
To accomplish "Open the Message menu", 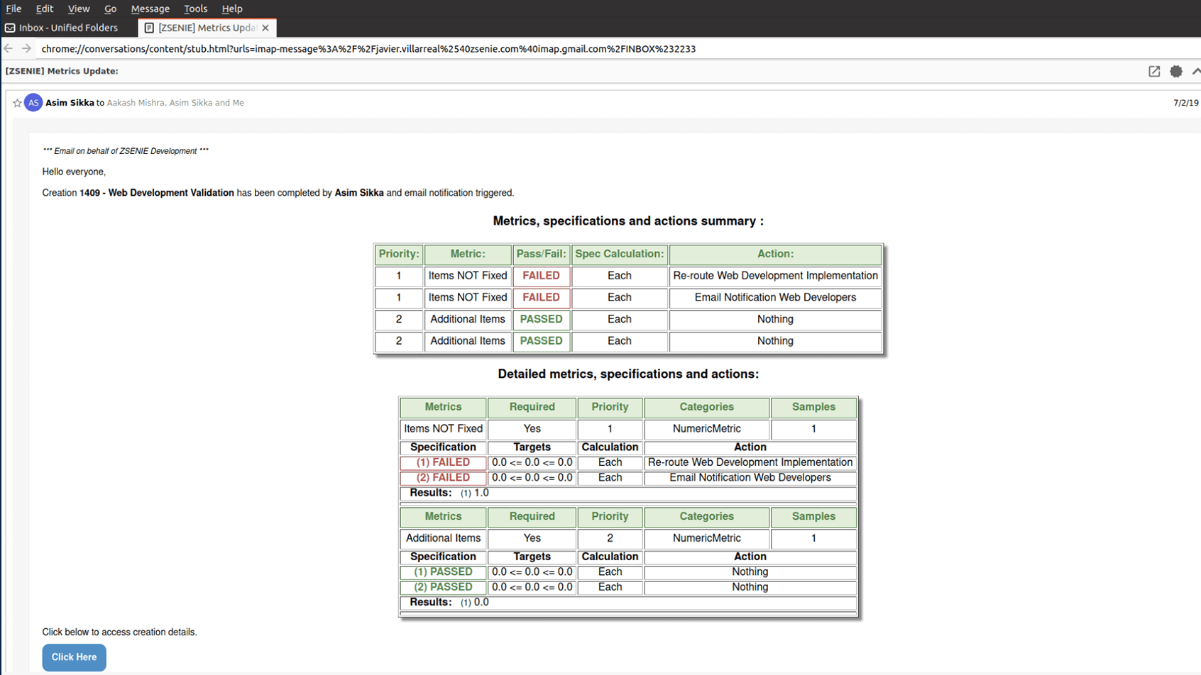I will pos(150,9).
